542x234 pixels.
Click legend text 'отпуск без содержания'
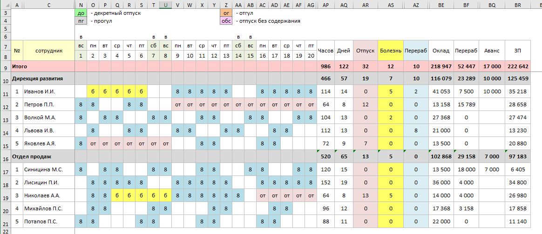[271, 21]
